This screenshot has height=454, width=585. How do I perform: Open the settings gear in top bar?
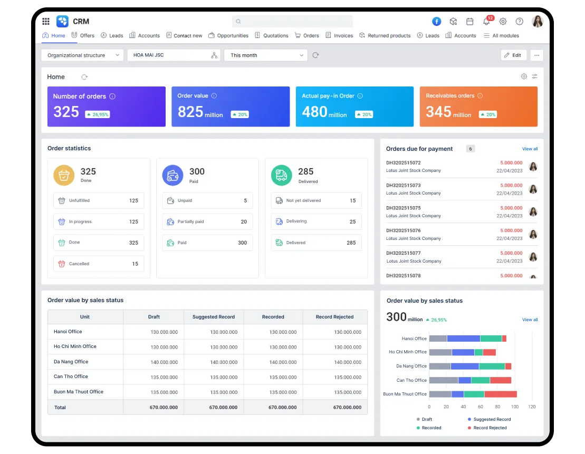(x=503, y=21)
